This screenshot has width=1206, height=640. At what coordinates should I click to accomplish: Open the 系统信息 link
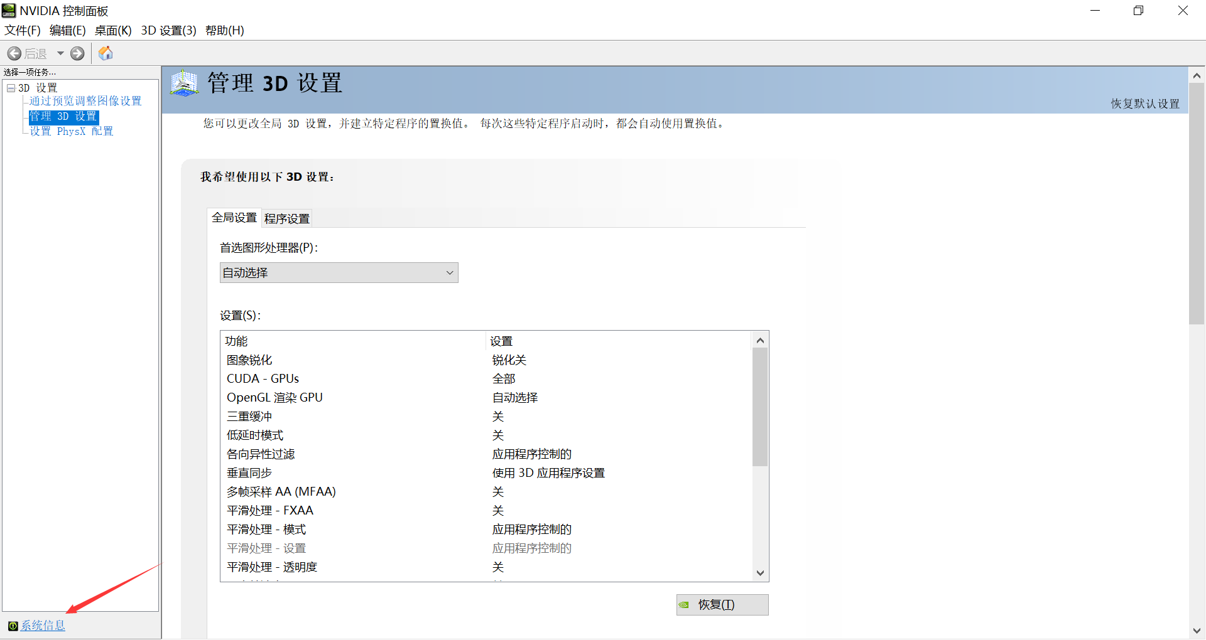pos(43,626)
